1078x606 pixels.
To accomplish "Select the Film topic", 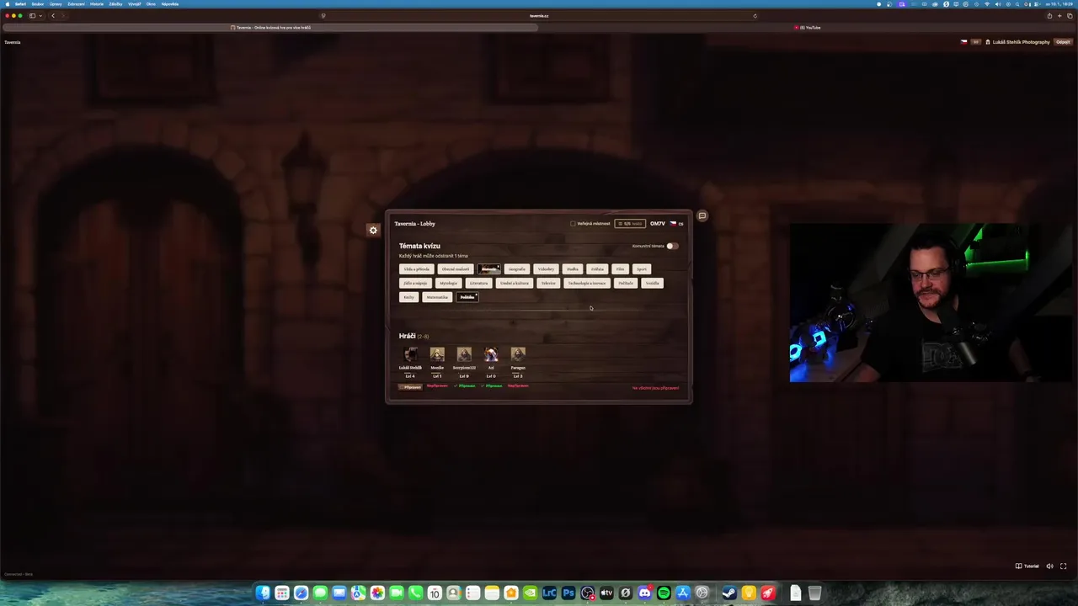I will (x=620, y=269).
